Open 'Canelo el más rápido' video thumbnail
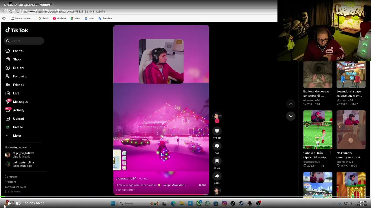This screenshot has width=371, height=208. click(318, 130)
